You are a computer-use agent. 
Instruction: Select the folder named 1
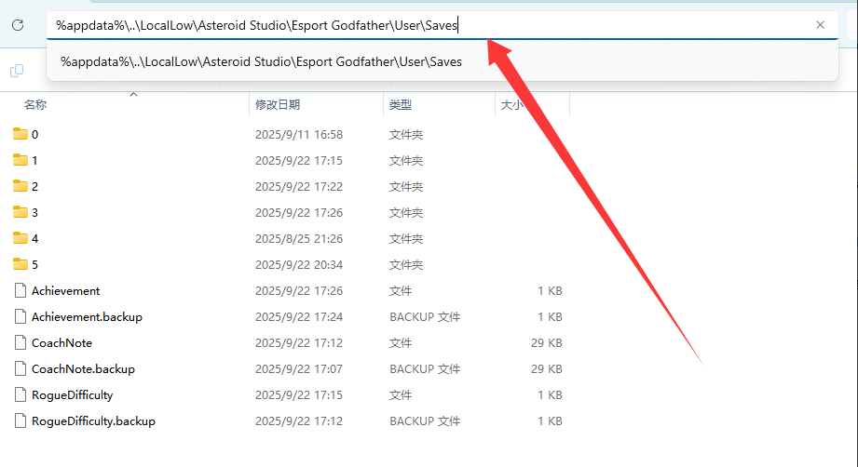34,160
